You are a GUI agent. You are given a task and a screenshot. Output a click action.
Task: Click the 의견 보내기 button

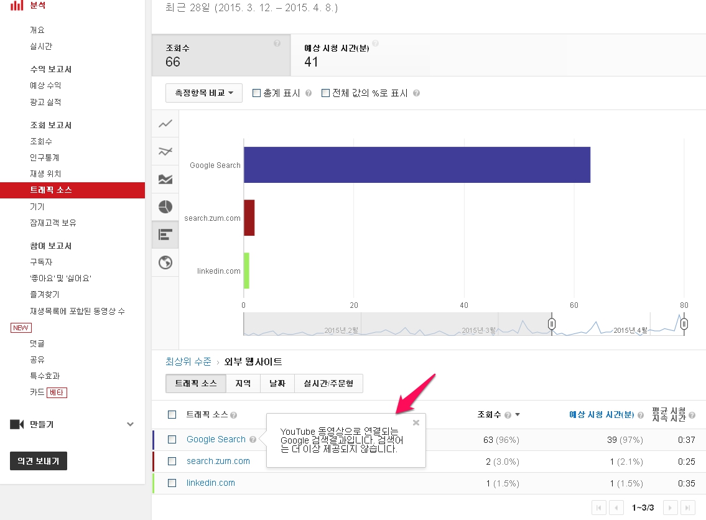pyautogui.click(x=39, y=461)
